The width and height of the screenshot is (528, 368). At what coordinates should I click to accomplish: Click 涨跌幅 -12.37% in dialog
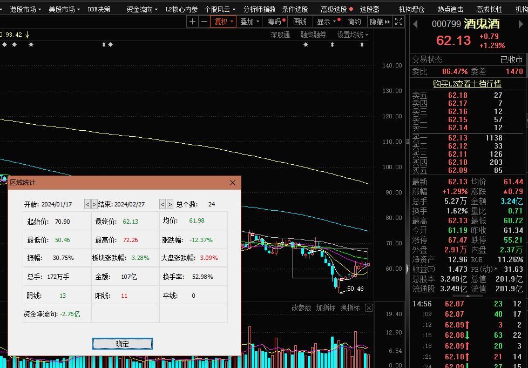point(201,240)
